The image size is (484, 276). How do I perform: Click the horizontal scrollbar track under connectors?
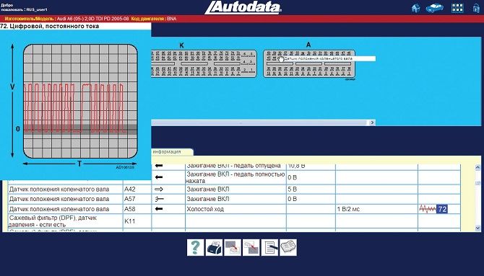click(260, 123)
